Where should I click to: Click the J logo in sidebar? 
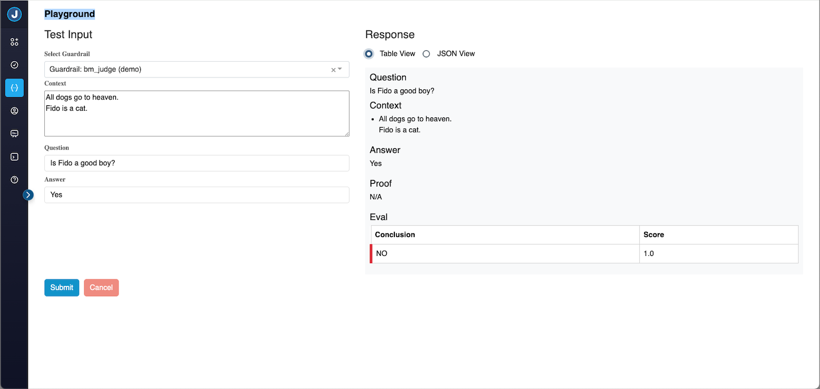point(14,14)
